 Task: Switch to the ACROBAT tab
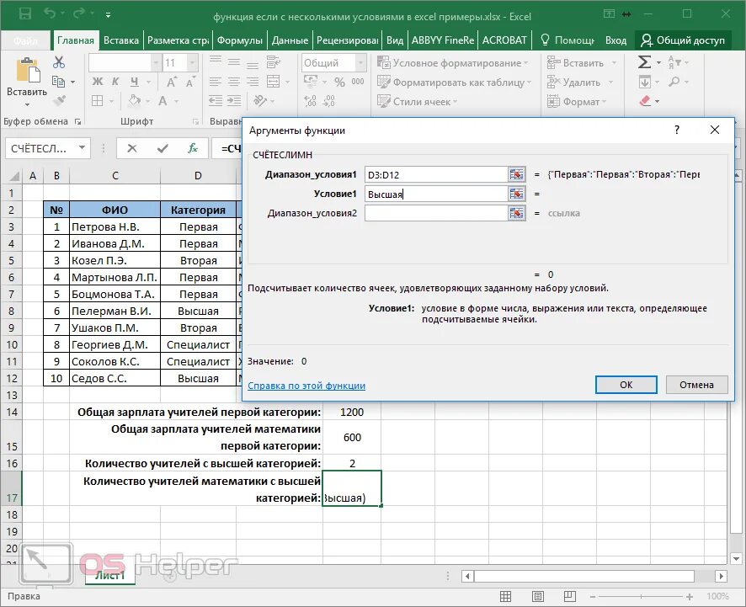click(504, 40)
